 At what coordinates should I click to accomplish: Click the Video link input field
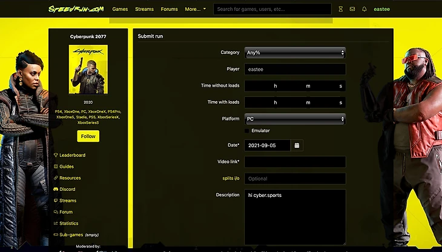(x=295, y=162)
